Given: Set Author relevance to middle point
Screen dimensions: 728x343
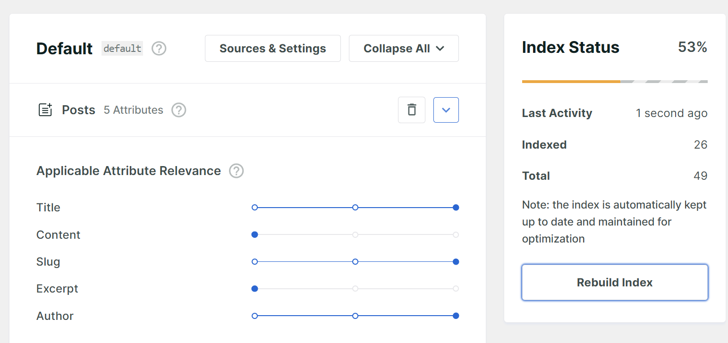Looking at the screenshot, I should tap(356, 316).
